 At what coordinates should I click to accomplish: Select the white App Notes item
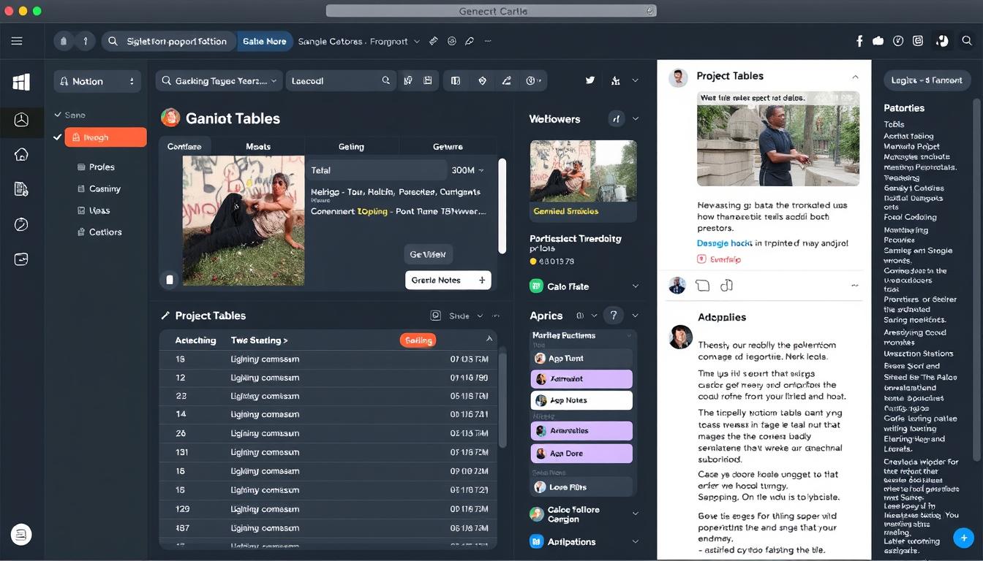581,400
